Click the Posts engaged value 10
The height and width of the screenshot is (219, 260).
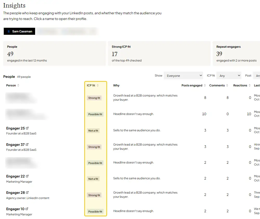tap(204, 114)
